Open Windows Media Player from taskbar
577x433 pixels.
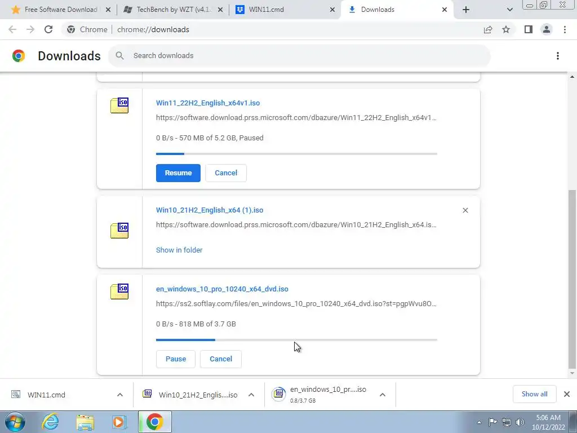point(119,422)
